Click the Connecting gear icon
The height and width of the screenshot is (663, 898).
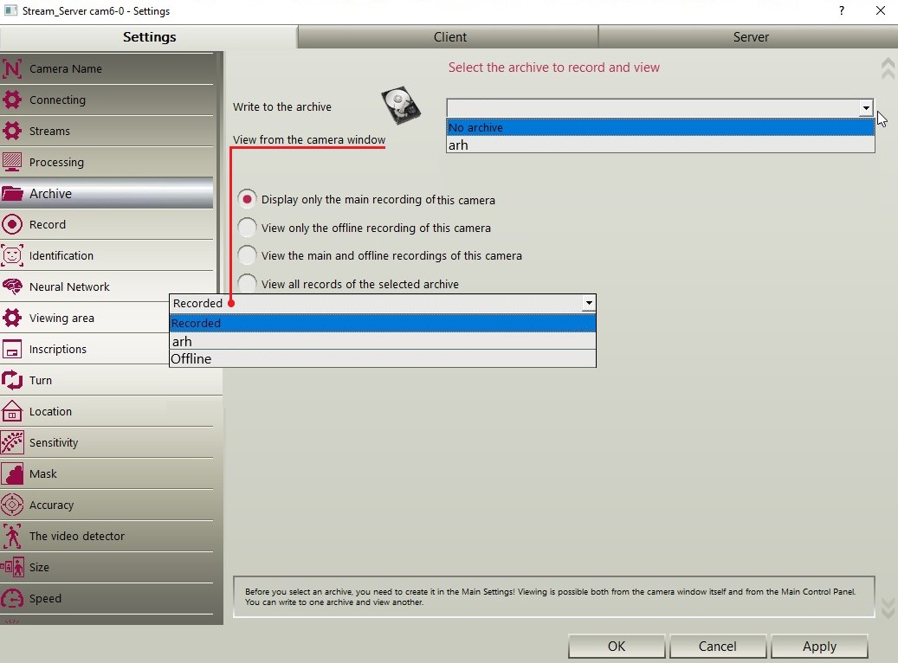tap(12, 100)
